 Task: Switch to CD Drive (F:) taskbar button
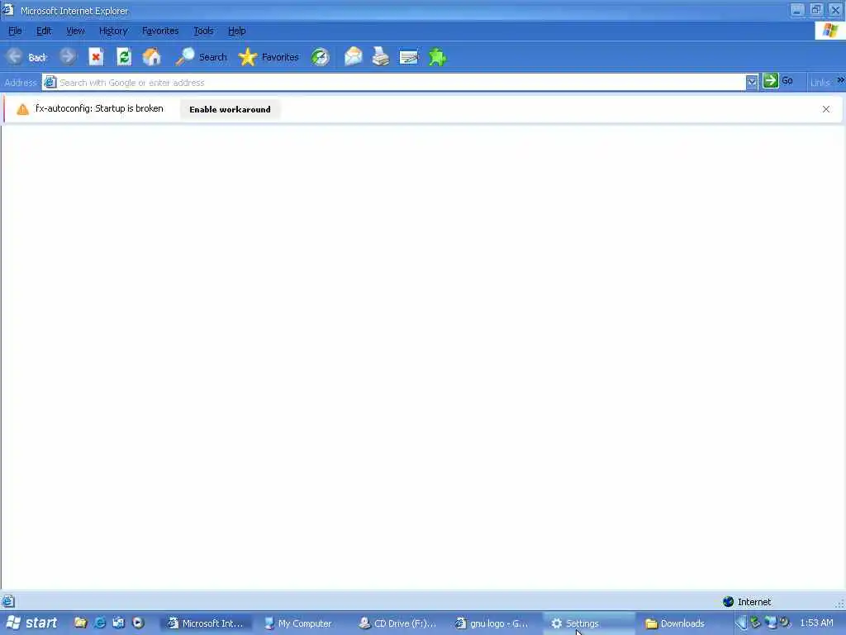(397, 623)
